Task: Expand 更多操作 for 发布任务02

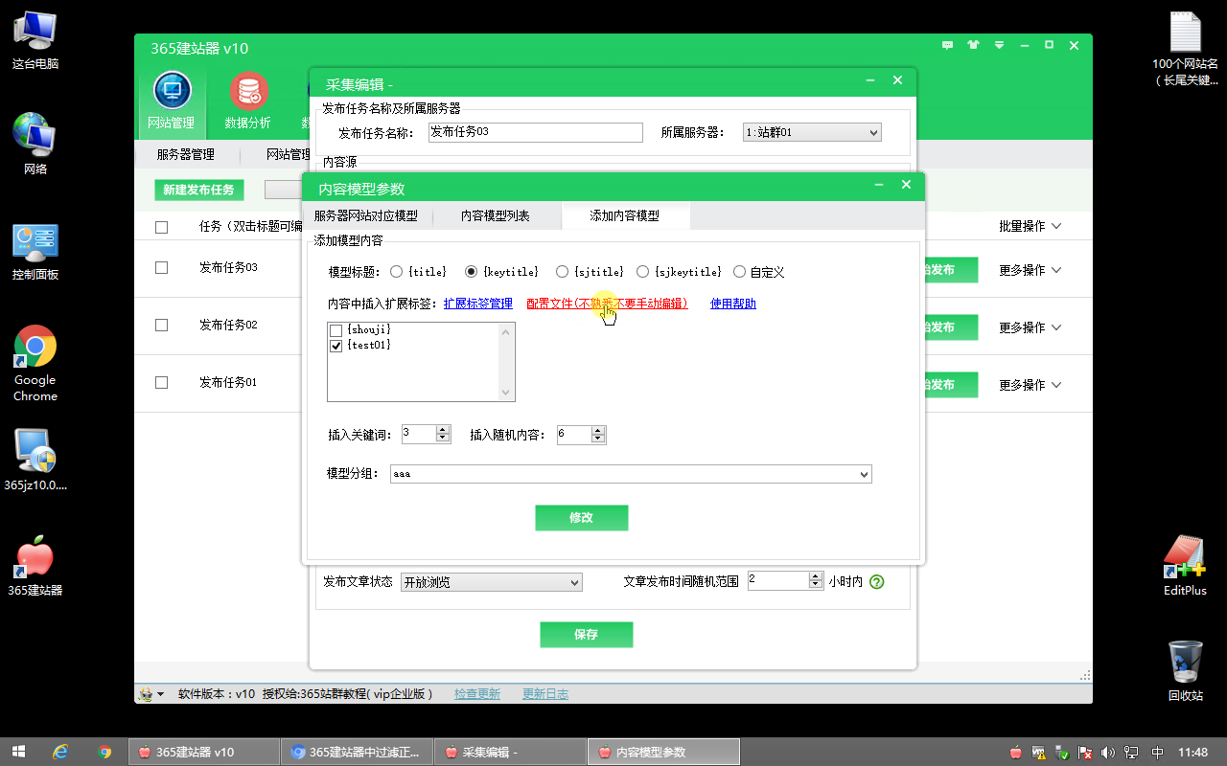Action: 1030,327
